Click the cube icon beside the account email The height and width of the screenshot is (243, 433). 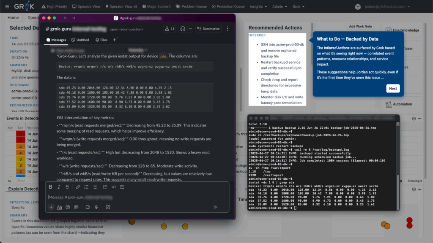coord(358,7)
